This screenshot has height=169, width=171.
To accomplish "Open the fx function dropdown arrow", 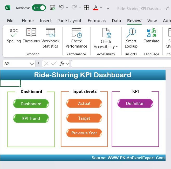I will point(67,64).
